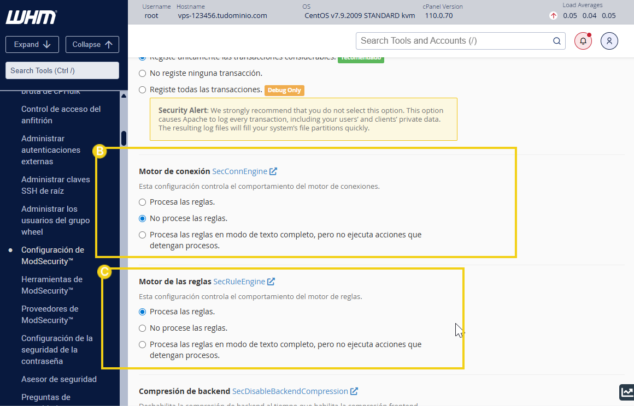
Task: Choose 'No procese las reglas' for Motor de conexión
Action: [x=142, y=219]
